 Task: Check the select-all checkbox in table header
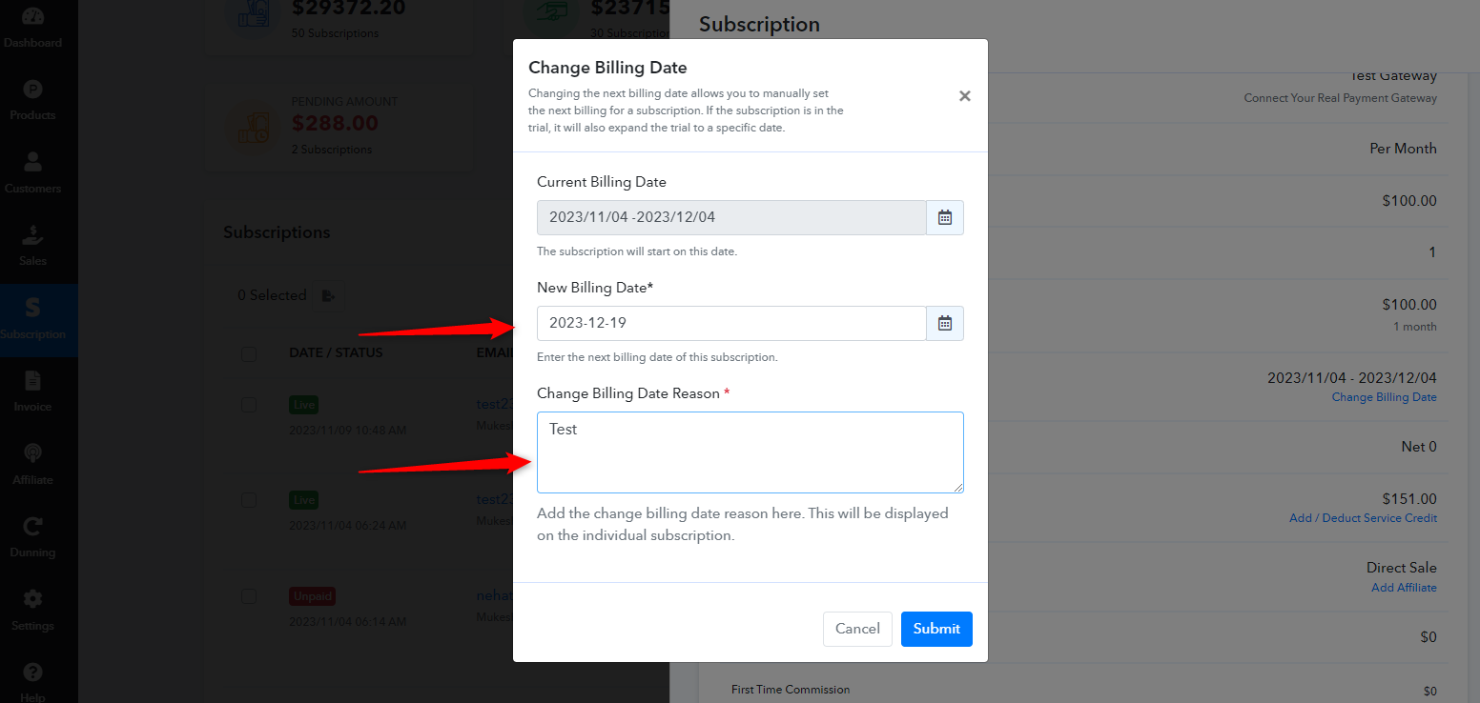click(x=249, y=354)
